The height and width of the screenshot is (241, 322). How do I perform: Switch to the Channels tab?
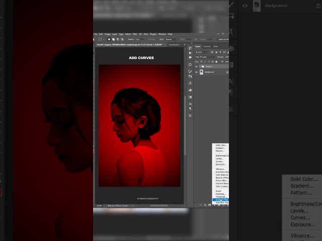[x=207, y=47]
